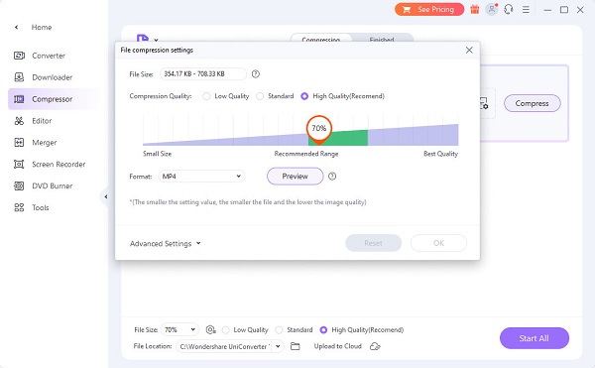The height and width of the screenshot is (368, 595).
Task: Open the gift box promotions icon
Action: pyautogui.click(x=474, y=10)
